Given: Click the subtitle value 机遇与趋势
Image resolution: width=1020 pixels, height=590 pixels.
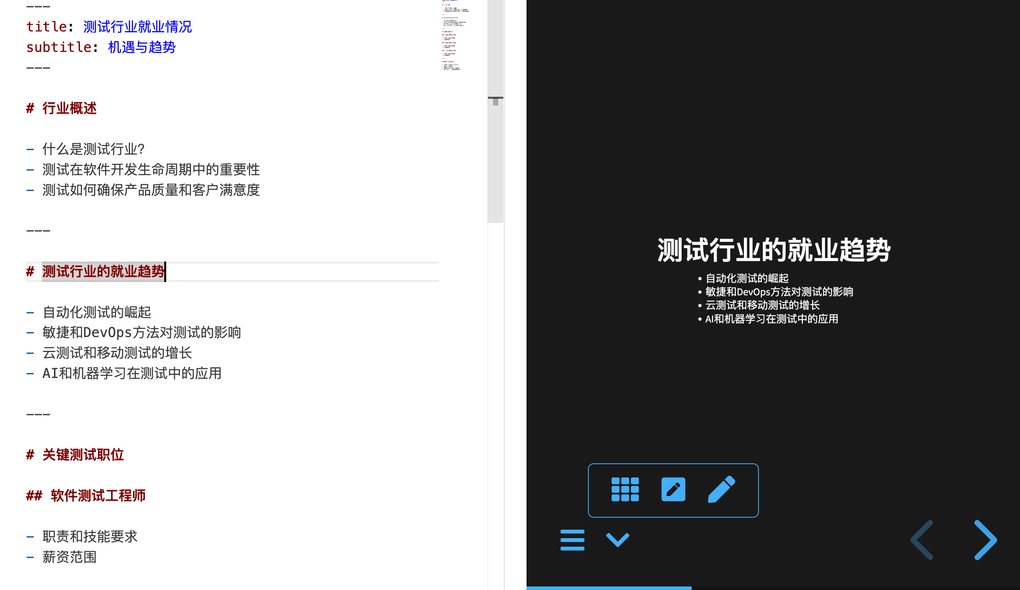Looking at the screenshot, I should (142, 47).
